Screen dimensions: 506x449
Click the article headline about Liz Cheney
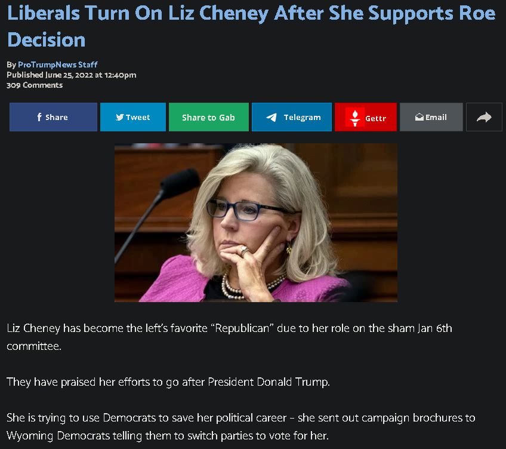pos(251,26)
